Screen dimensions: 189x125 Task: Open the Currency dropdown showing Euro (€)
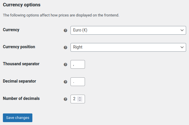click(128, 30)
